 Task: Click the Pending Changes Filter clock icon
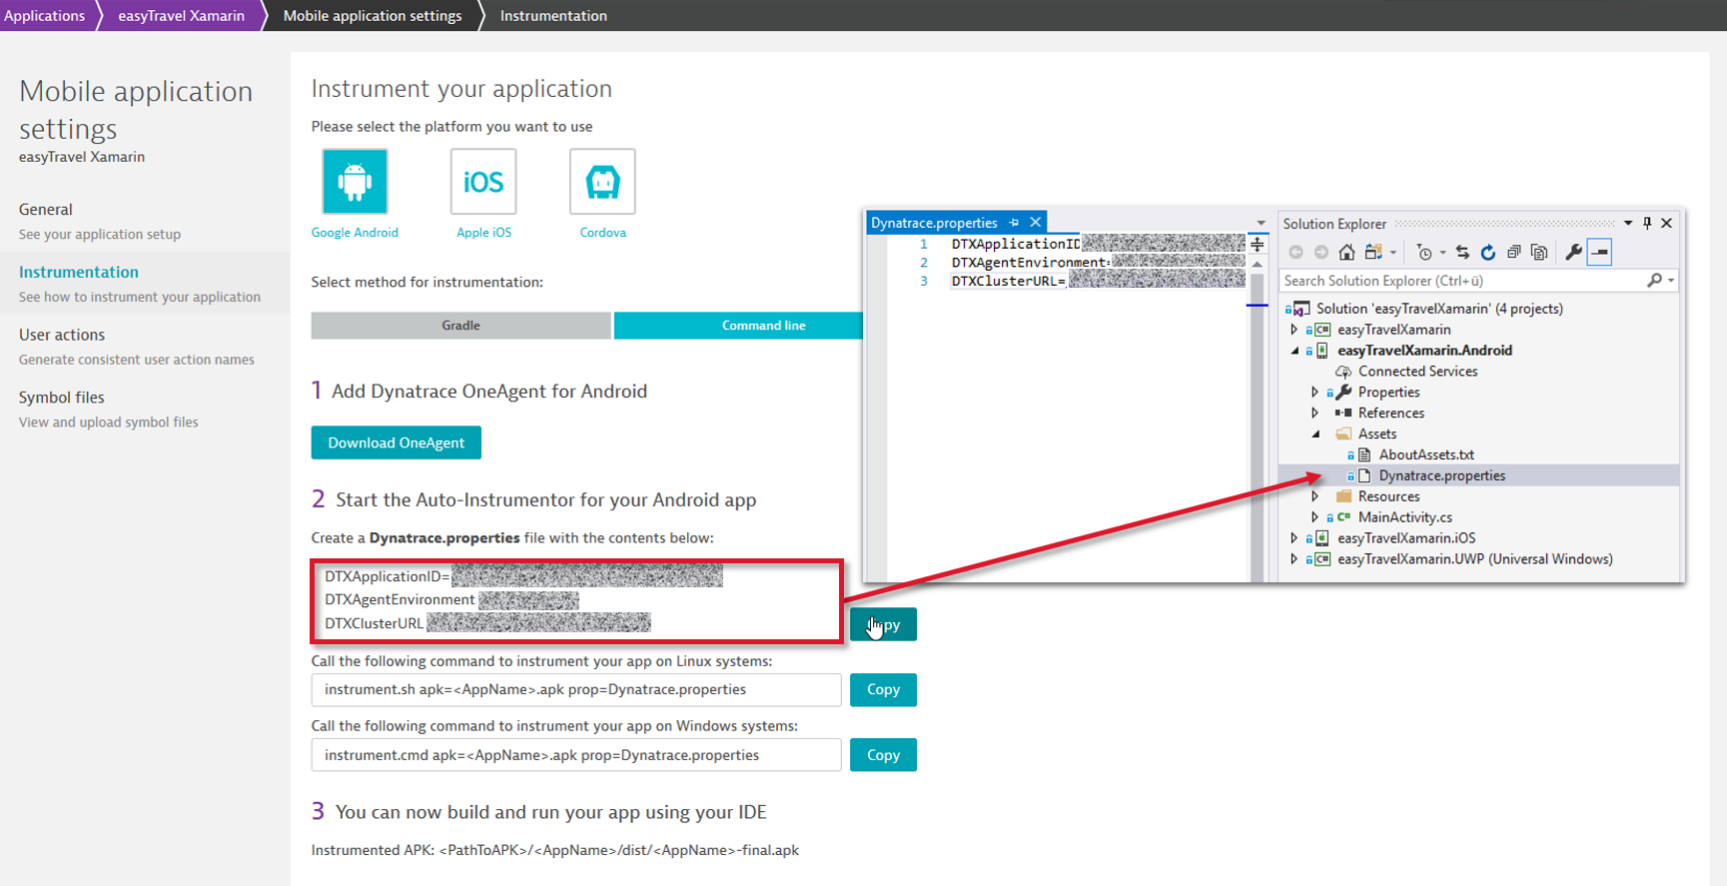(x=1424, y=253)
